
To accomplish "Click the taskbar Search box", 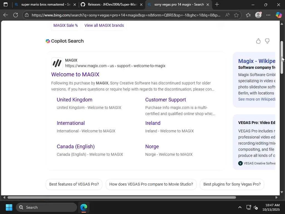I will [46, 207].
